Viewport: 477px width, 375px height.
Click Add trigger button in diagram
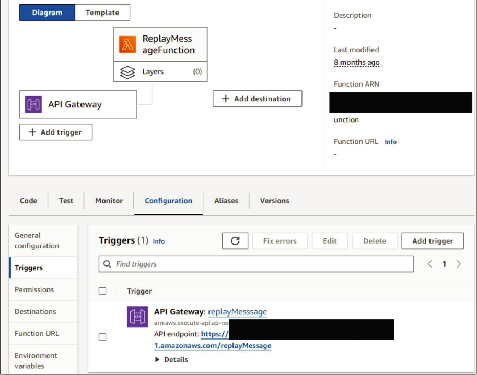coord(56,132)
